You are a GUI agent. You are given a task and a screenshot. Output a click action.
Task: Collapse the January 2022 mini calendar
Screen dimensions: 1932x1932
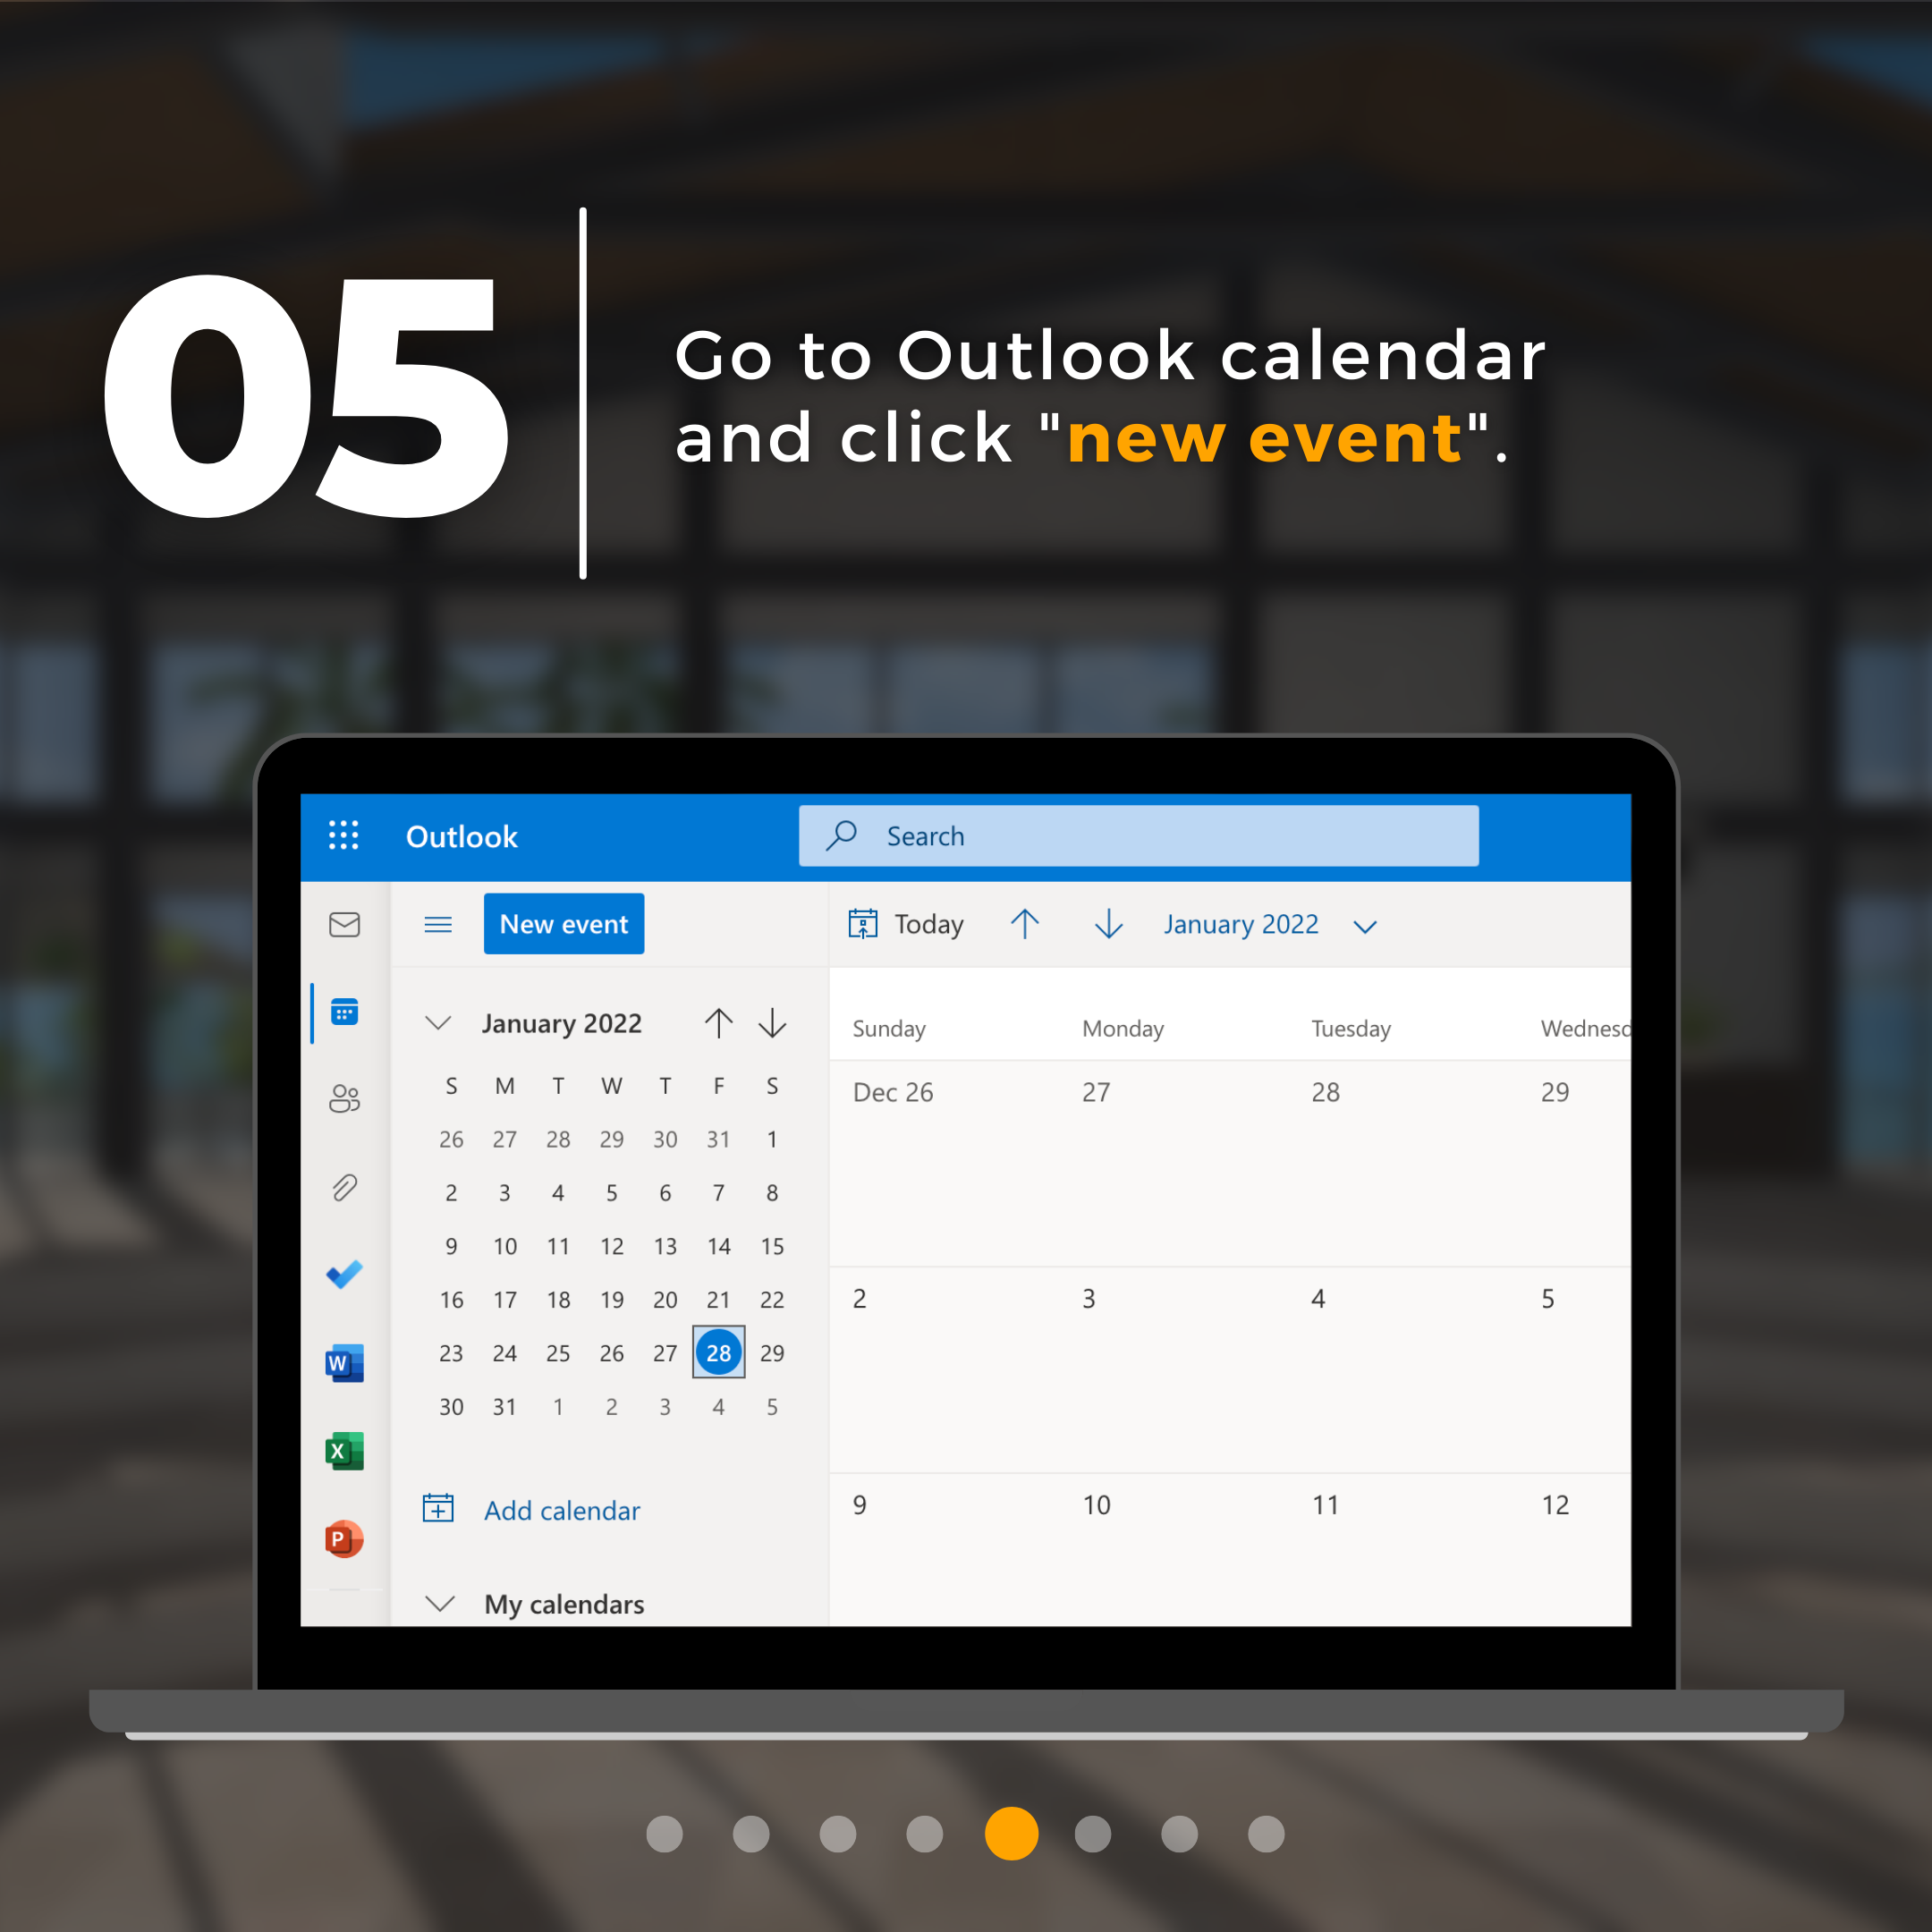click(x=436, y=1021)
